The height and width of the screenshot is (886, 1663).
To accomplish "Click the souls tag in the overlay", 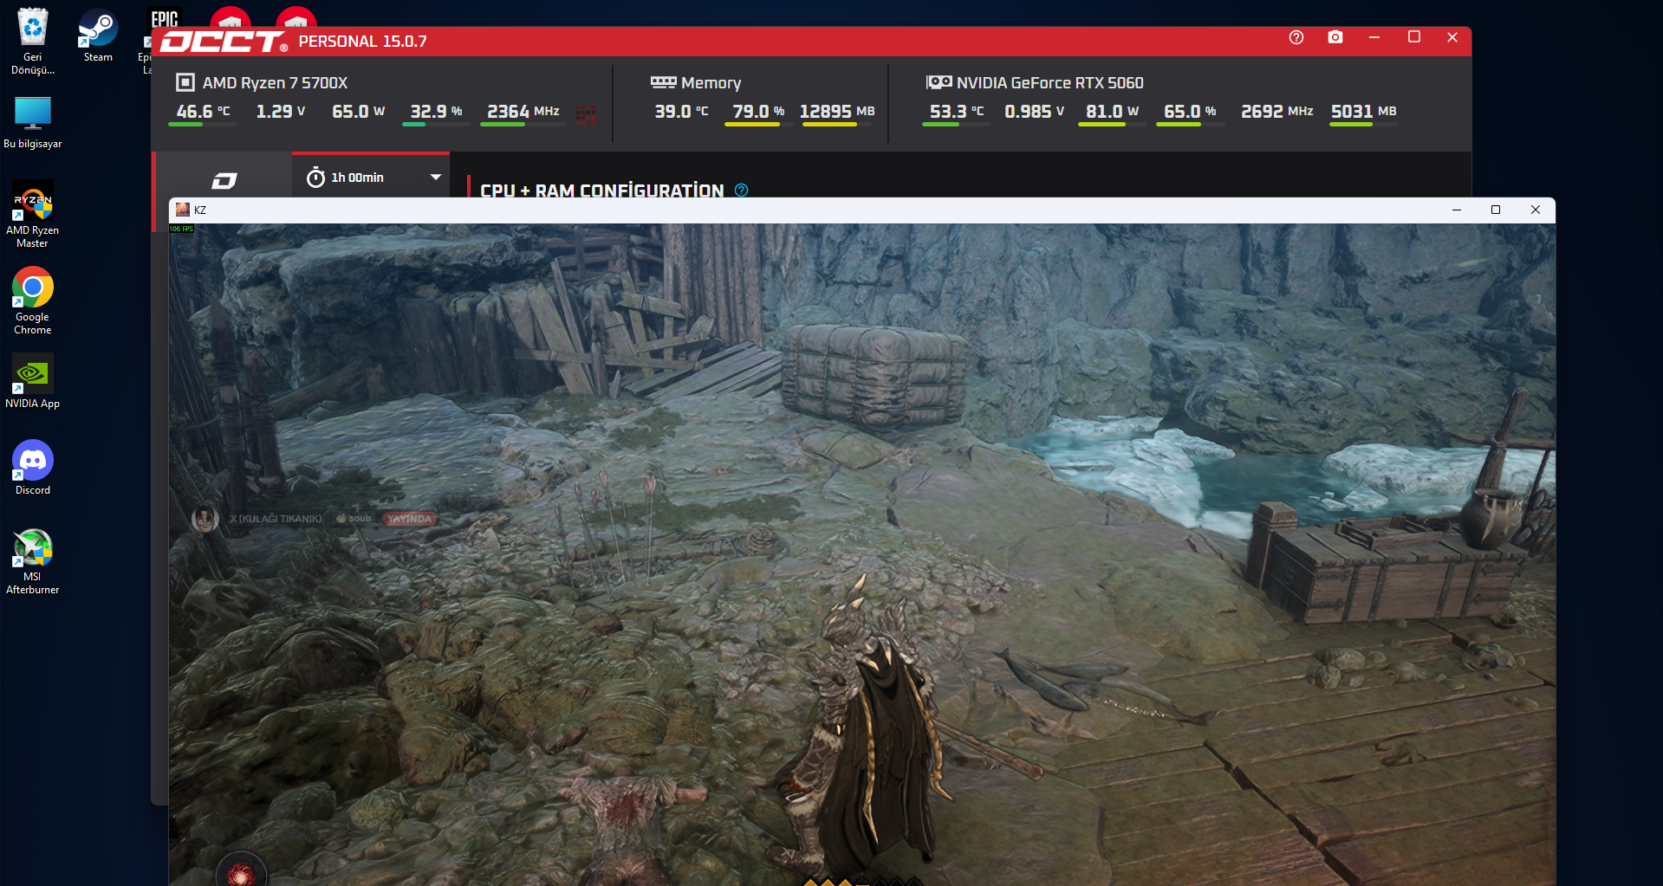I will pos(354,519).
